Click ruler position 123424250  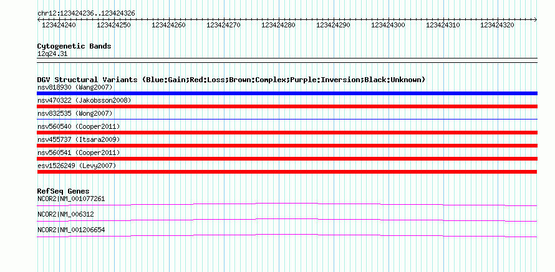click(113, 25)
